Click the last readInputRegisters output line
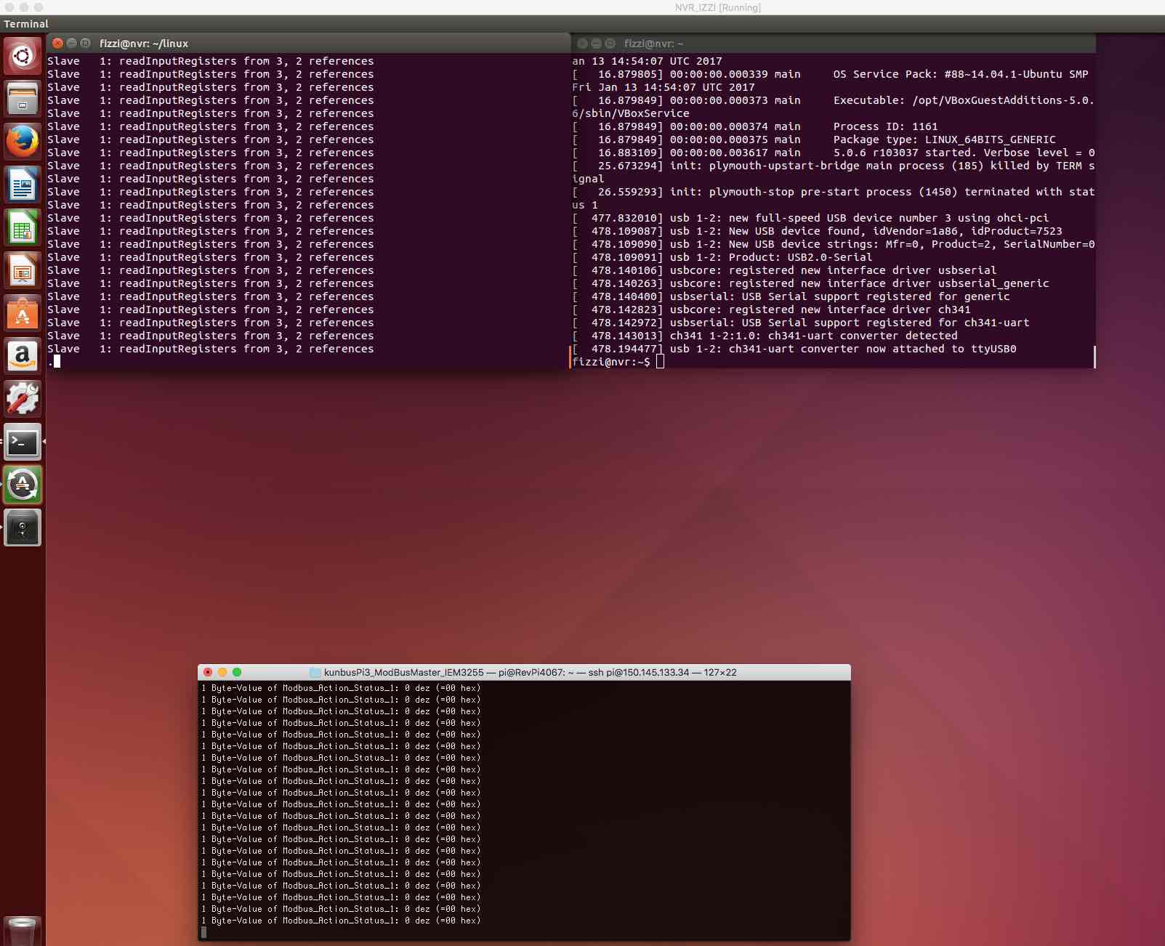Image resolution: width=1165 pixels, height=946 pixels. (x=211, y=349)
